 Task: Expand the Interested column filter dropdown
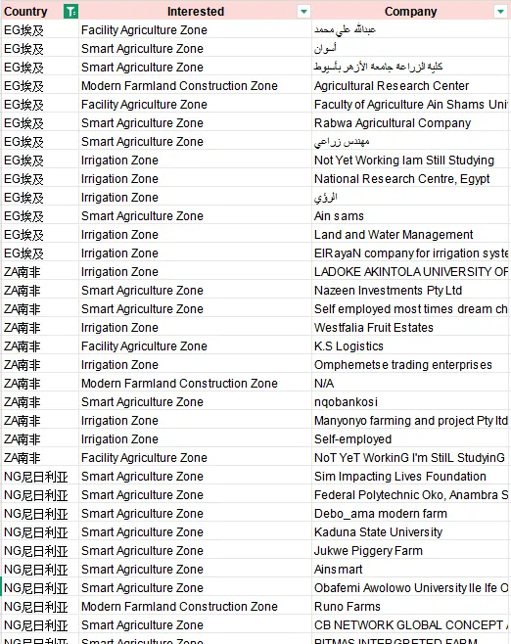click(303, 12)
